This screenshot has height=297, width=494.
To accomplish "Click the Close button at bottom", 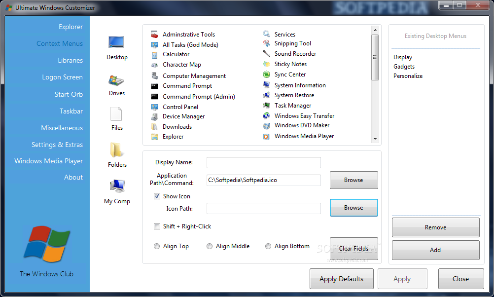I will click(x=461, y=279).
